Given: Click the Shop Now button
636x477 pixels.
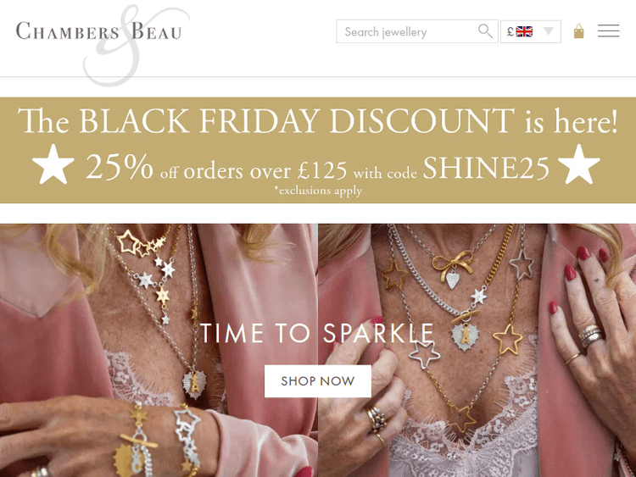Looking at the screenshot, I should click(x=318, y=381).
